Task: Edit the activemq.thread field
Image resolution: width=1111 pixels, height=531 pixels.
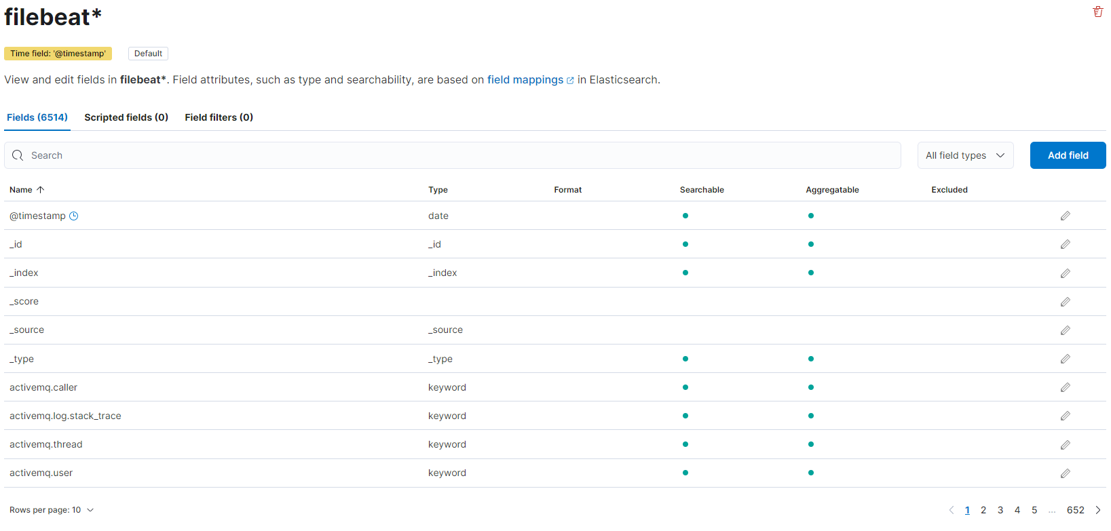Action: point(1066,445)
